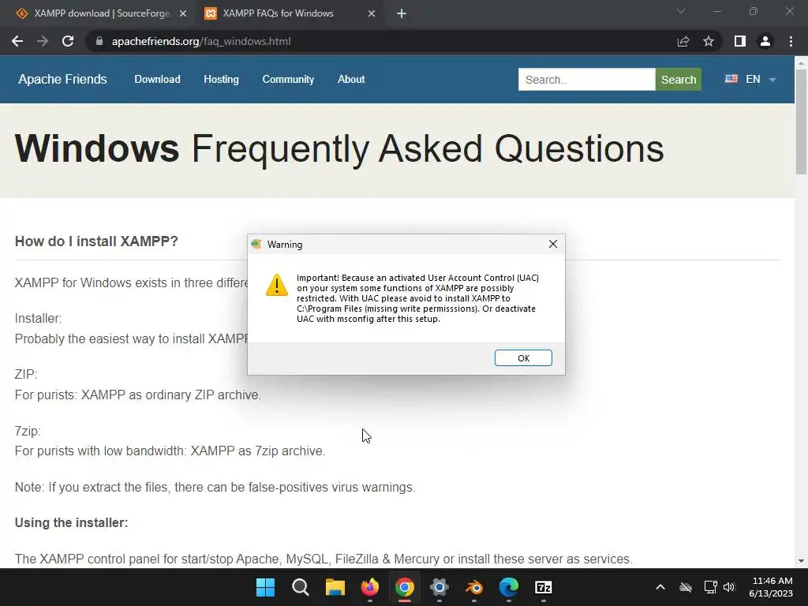Open the Windows Start menu

tap(265, 587)
